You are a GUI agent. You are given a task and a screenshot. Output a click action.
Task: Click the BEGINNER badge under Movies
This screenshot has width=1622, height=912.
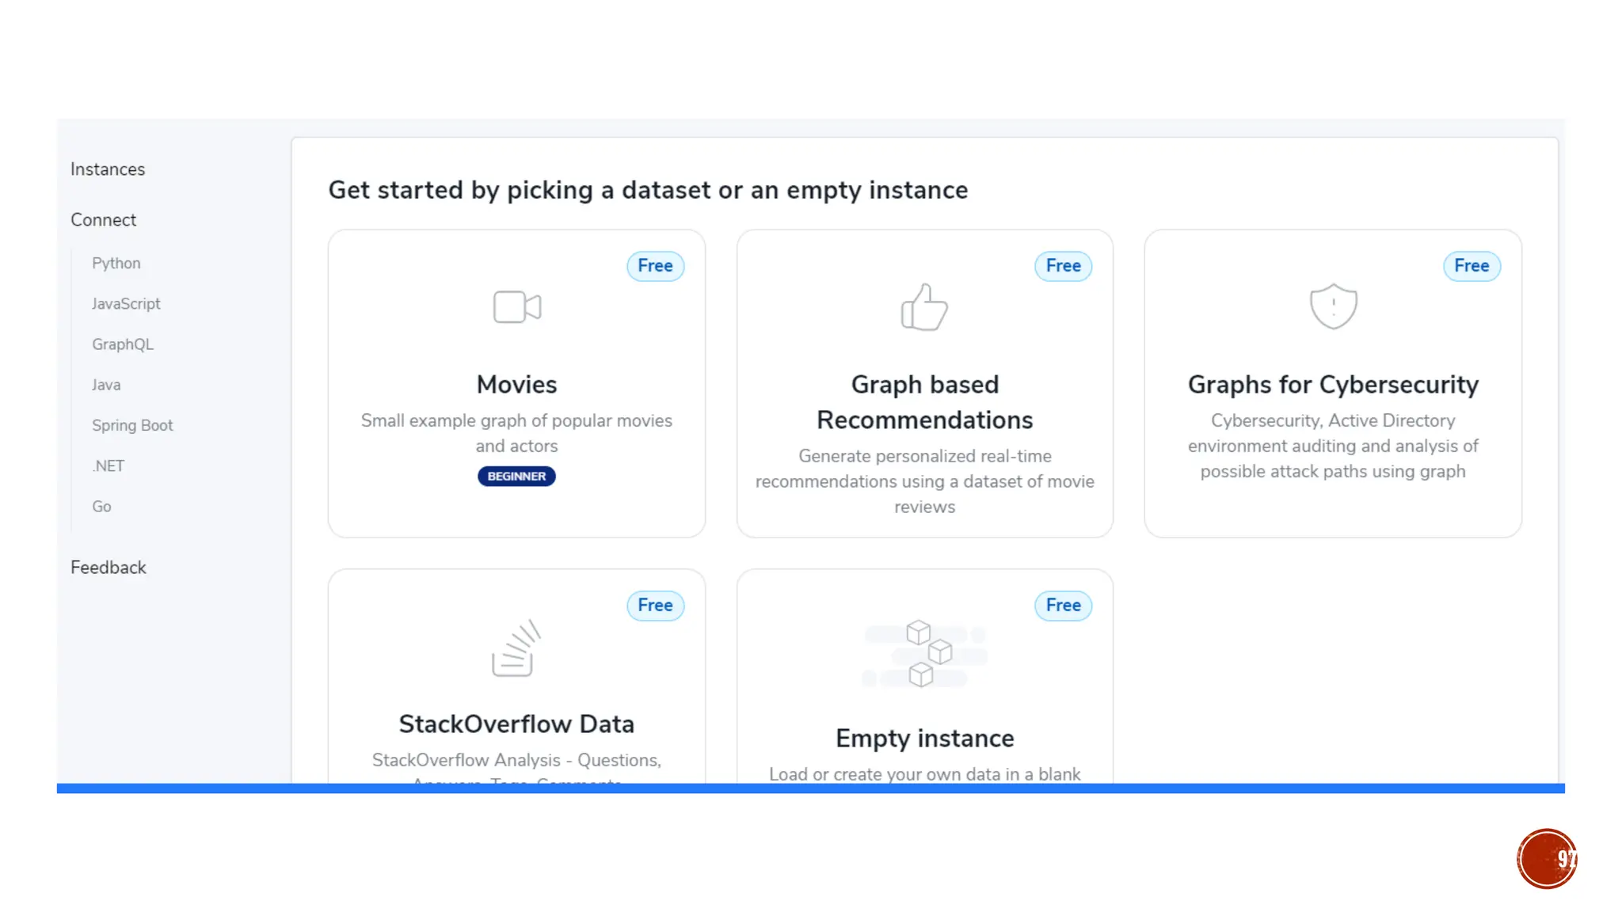click(516, 477)
